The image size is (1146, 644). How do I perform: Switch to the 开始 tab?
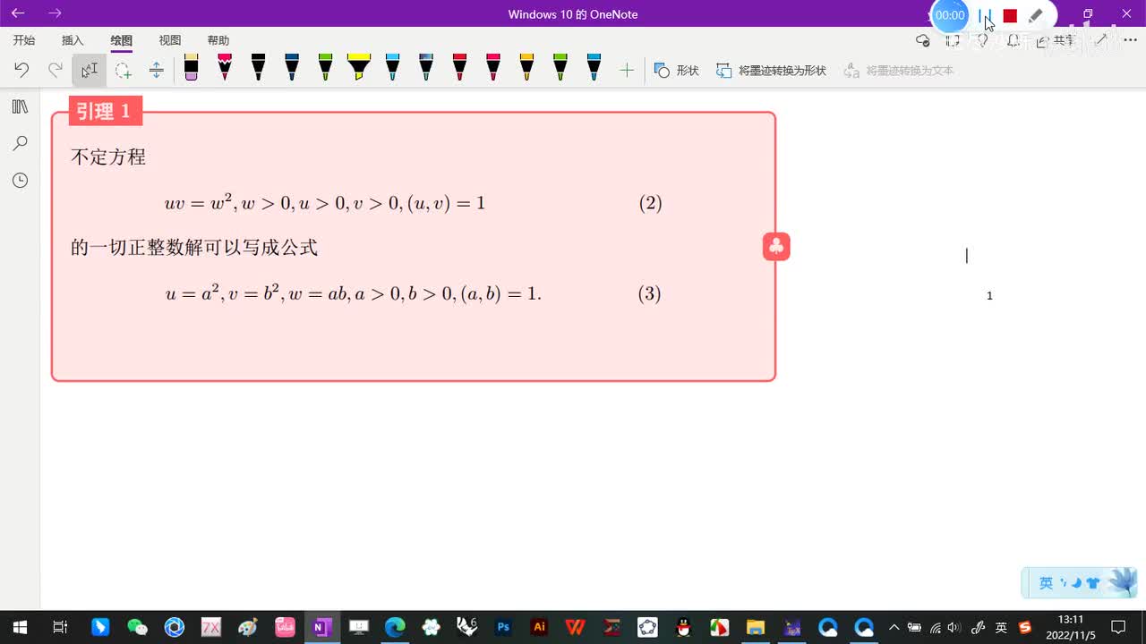tap(24, 40)
